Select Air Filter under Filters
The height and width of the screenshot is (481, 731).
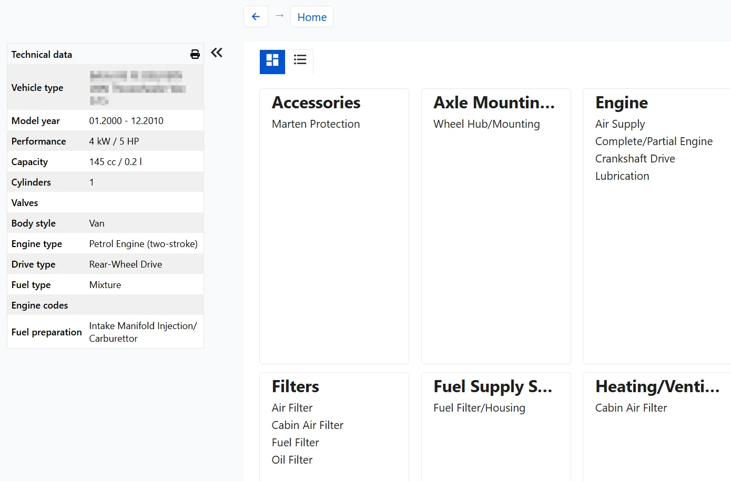pos(292,408)
